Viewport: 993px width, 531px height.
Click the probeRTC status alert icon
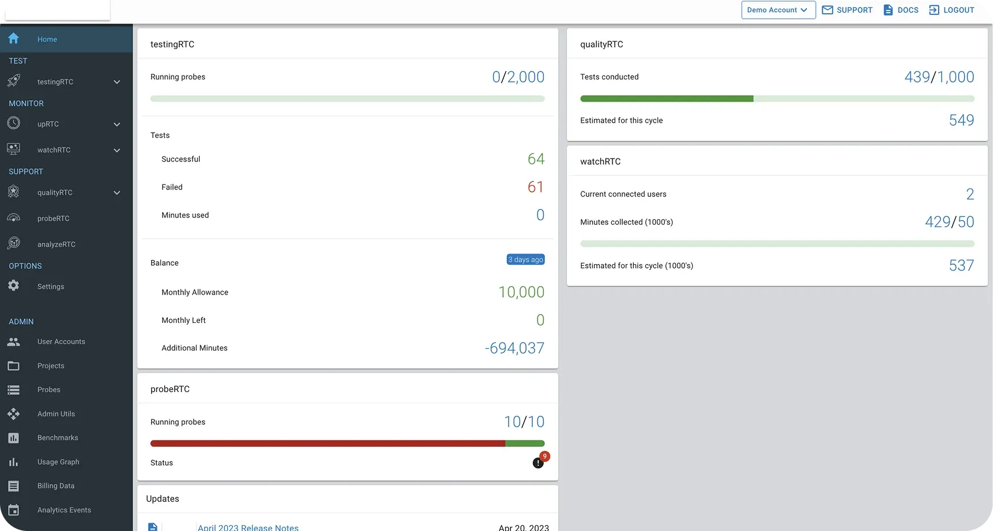pyautogui.click(x=538, y=462)
